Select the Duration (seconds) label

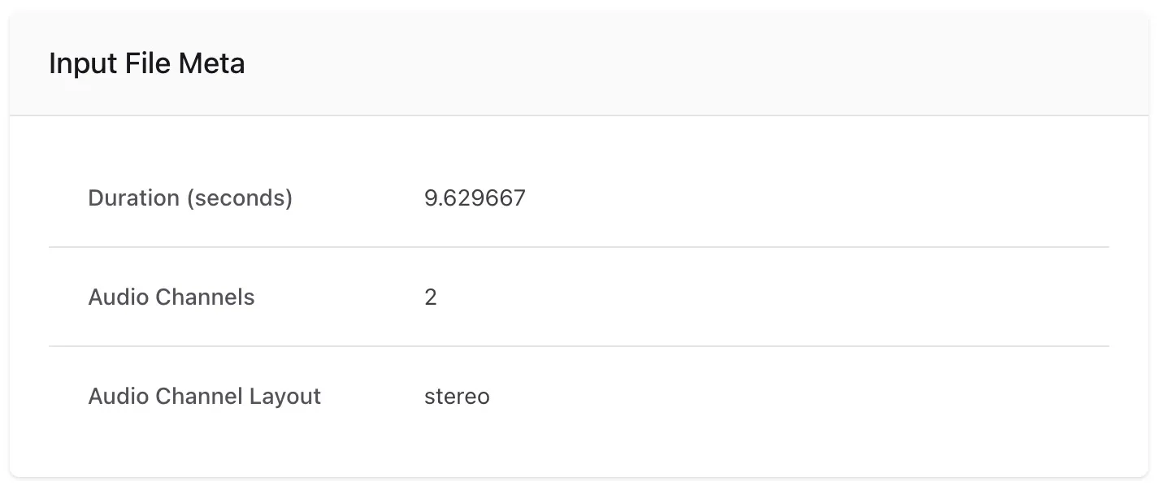[x=189, y=197]
